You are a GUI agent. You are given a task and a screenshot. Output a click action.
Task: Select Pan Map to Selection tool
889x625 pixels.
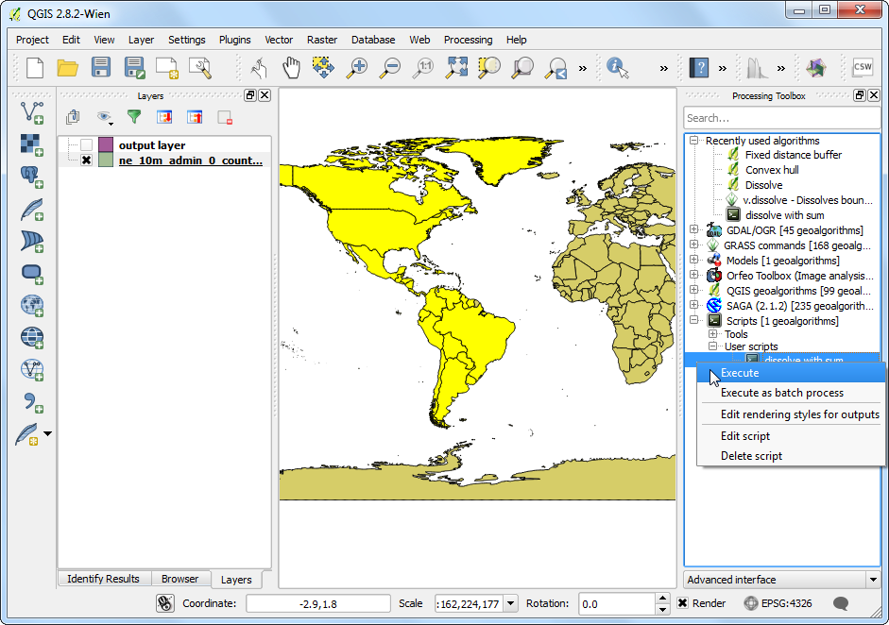click(323, 67)
